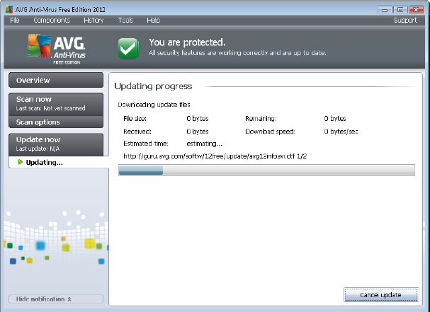This screenshot has width=430, height=312.
Task: Collapse with Hide notification
Action: [x=56, y=299]
